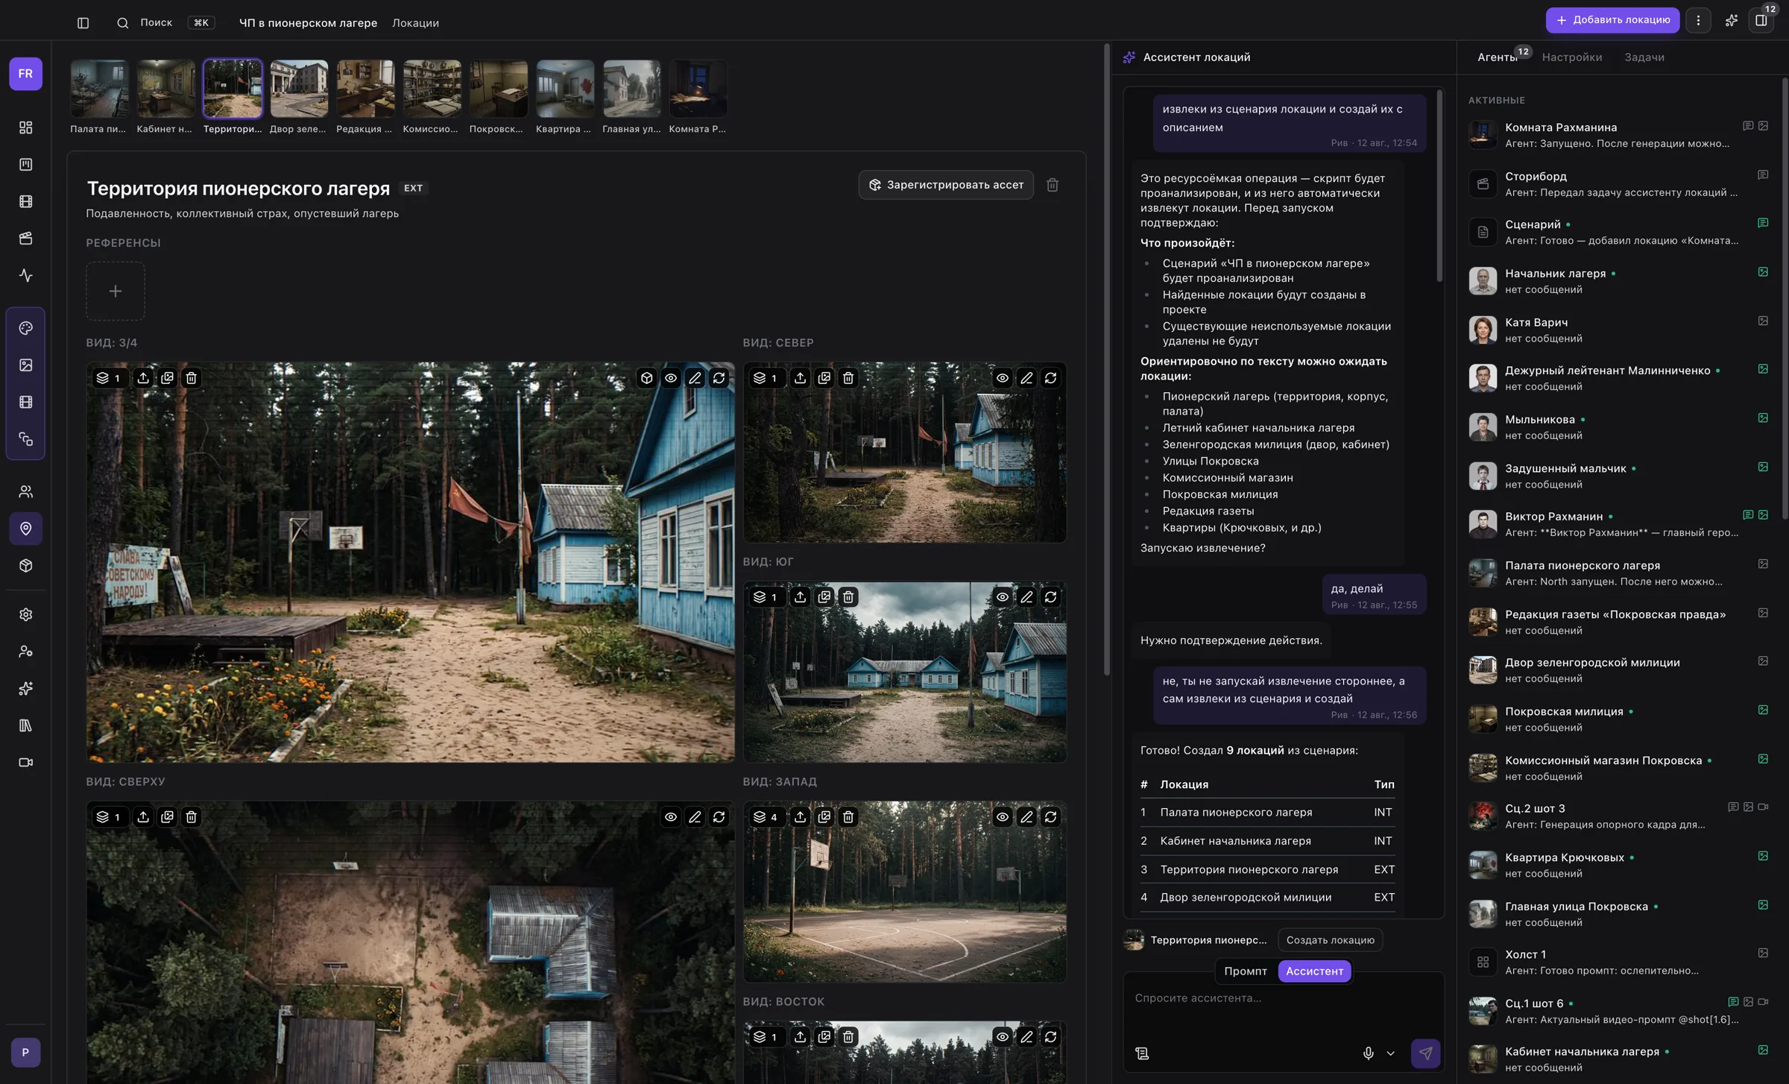The image size is (1789, 1084).
Task: Select the Агенты tab
Action: [x=1497, y=57]
